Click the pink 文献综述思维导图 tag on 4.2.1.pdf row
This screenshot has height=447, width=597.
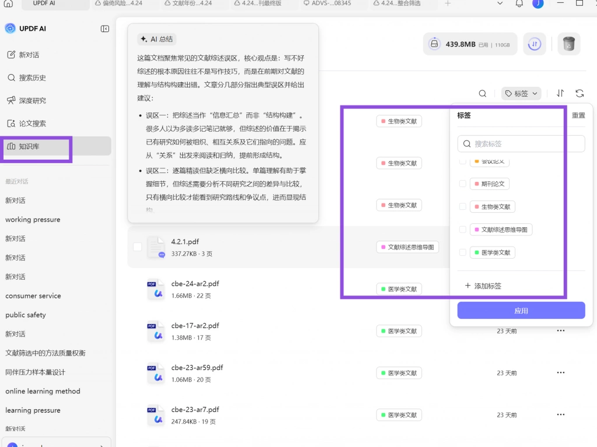[408, 247]
